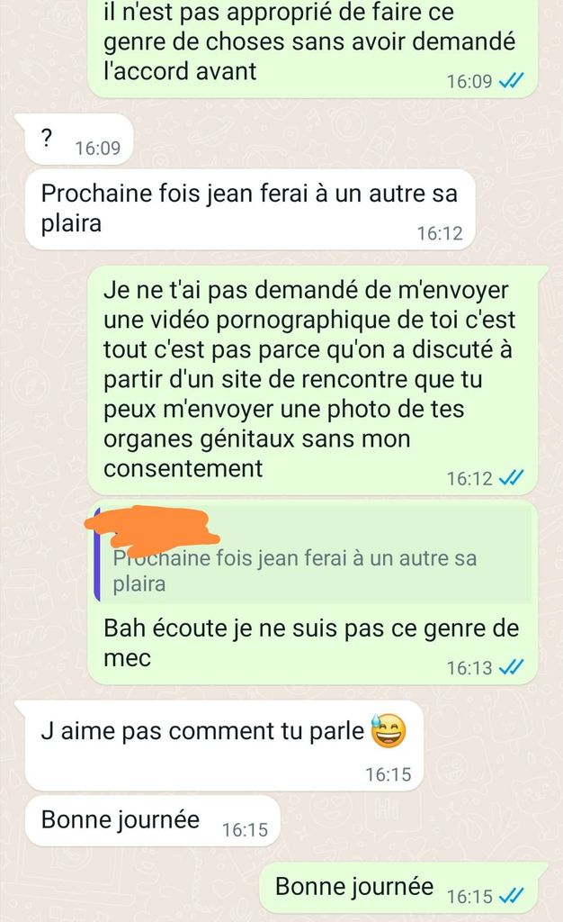The width and height of the screenshot is (563, 922).
Task: Click the purple quote bar of reply
Action: point(97,555)
